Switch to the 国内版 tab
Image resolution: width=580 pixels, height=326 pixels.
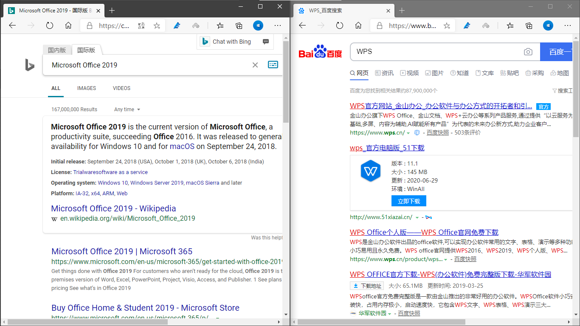pos(57,50)
